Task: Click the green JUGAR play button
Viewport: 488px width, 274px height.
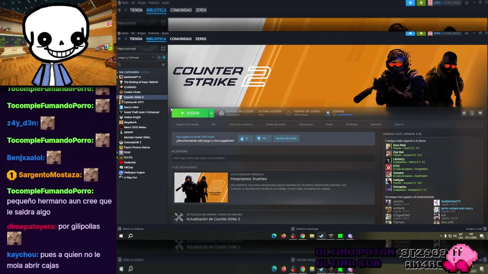Action: [x=190, y=113]
